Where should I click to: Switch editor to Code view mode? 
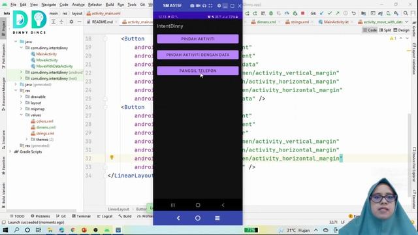coord(370,30)
